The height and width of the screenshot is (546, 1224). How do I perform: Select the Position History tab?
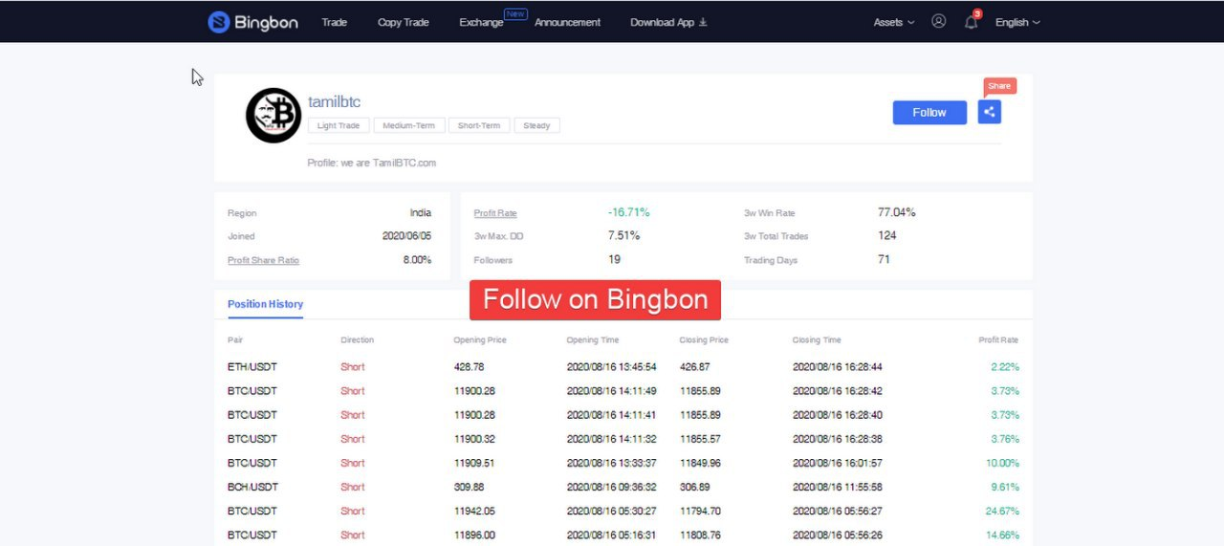coord(265,304)
